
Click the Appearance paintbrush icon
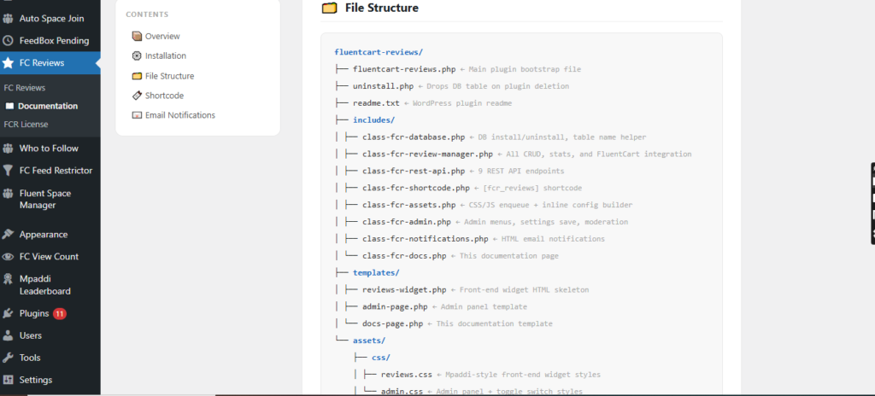[x=8, y=234]
